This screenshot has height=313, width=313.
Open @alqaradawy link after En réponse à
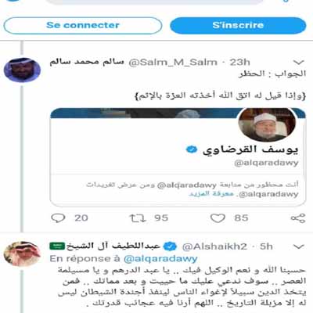(160, 259)
